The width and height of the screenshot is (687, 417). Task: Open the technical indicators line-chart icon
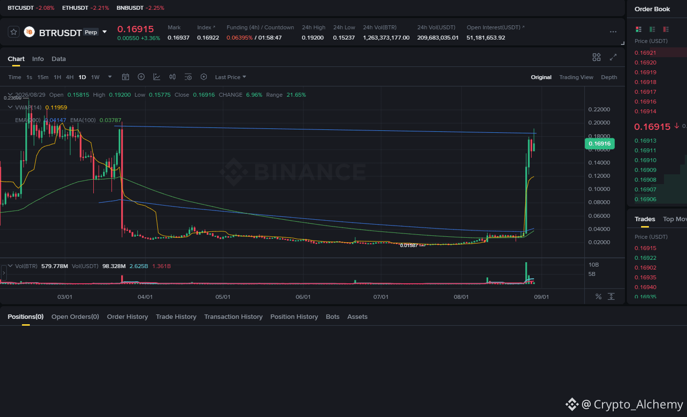pos(157,77)
